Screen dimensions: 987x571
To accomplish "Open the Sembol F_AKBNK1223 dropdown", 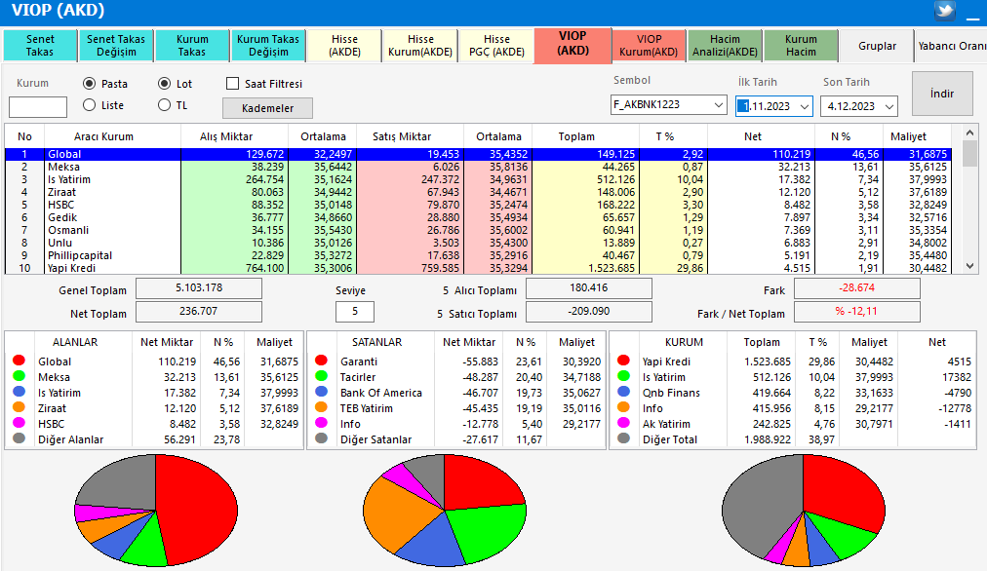I will [719, 105].
